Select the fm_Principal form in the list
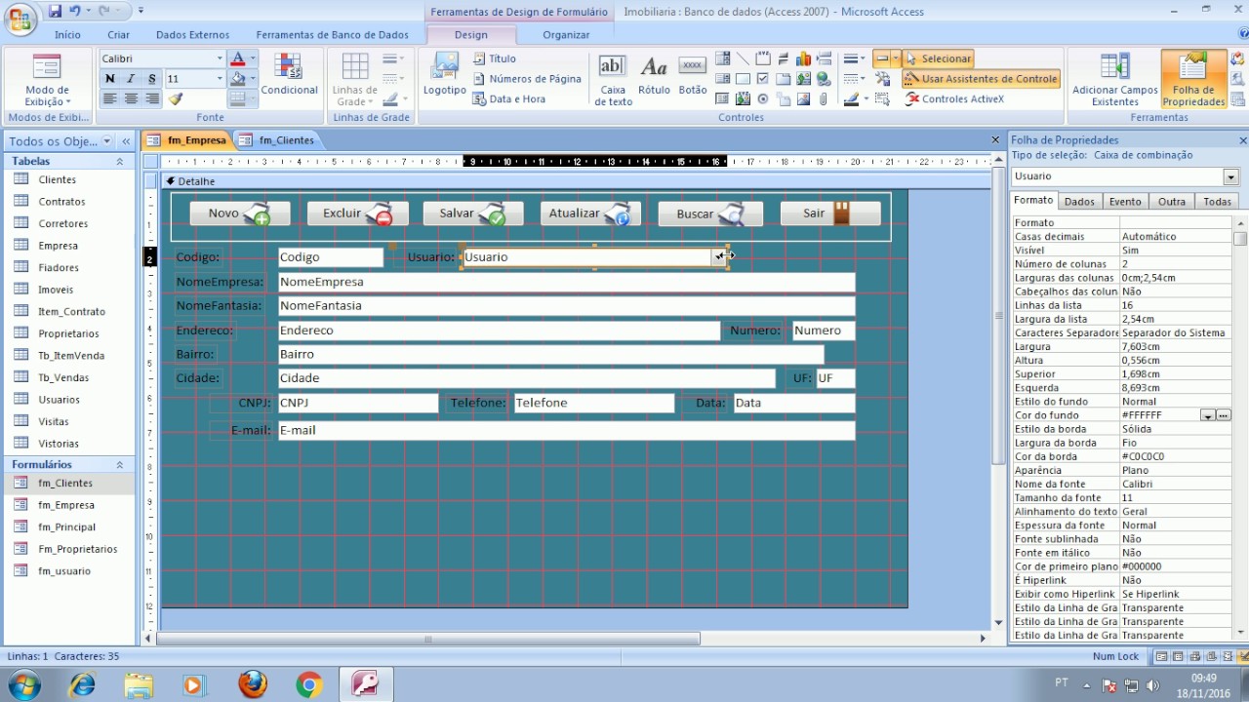The image size is (1249, 702). [68, 526]
